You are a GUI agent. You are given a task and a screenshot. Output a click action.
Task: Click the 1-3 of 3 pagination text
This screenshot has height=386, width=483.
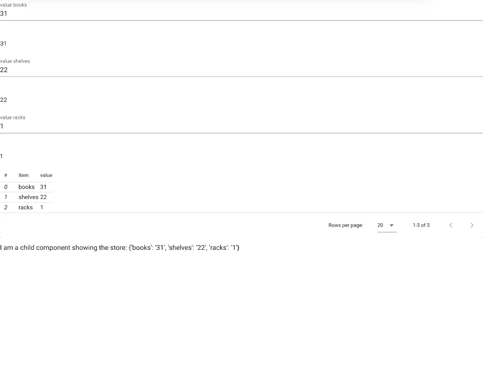click(x=421, y=225)
